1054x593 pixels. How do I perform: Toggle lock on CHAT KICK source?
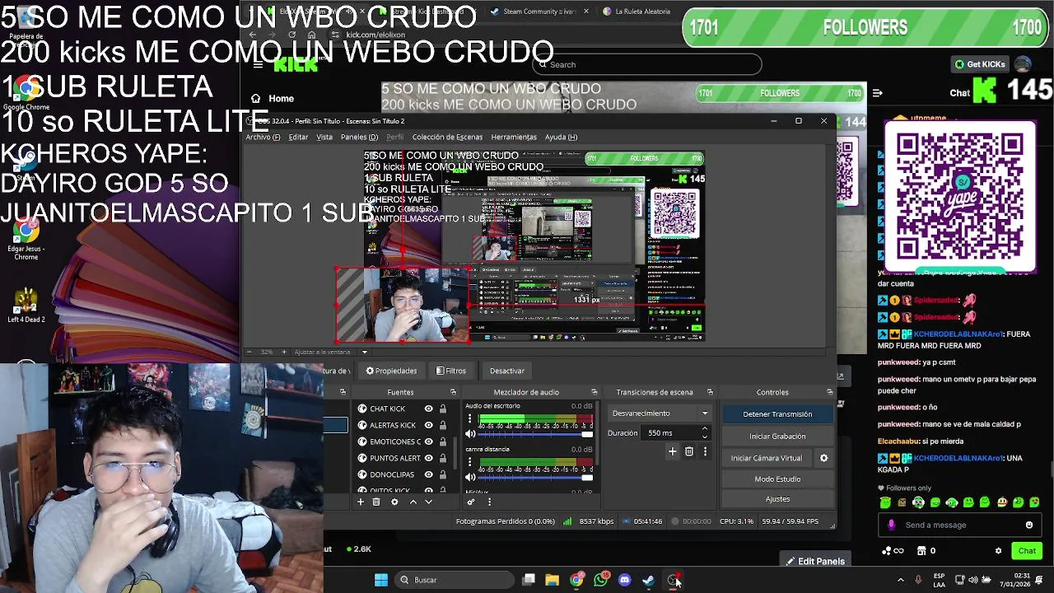[442, 409]
